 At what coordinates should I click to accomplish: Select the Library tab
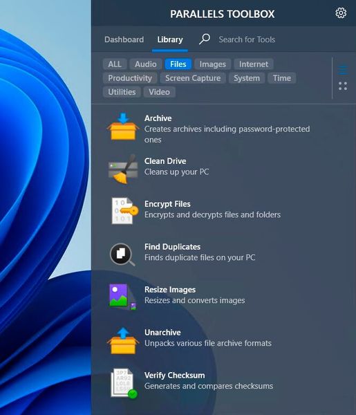pyautogui.click(x=170, y=39)
